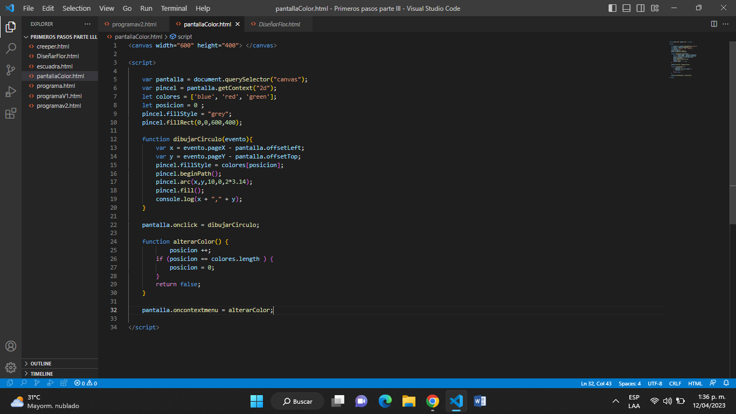Image resolution: width=736 pixels, height=414 pixels.
Task: Switch to DiseñarFlor.html editor tab
Action: click(279, 24)
